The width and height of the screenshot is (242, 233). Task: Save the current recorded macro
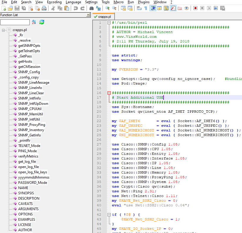(223, 8)
